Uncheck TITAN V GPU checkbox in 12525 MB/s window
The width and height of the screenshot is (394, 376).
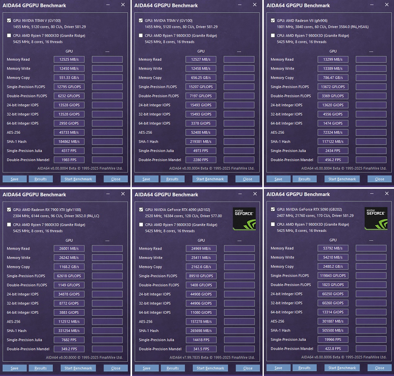click(9, 20)
